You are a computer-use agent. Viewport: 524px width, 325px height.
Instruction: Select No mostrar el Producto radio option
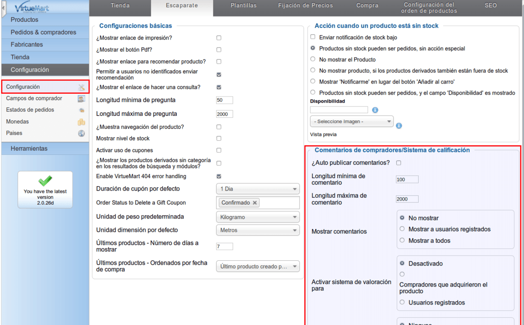tap(313, 59)
